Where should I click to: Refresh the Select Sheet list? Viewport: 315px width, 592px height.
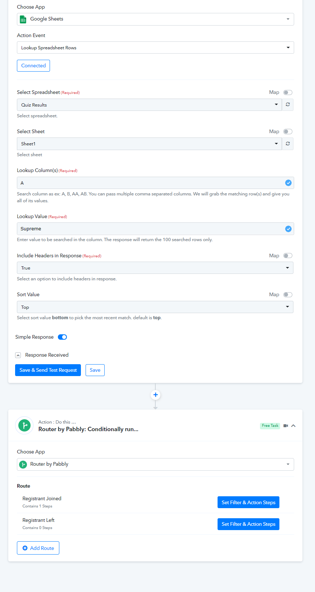tap(288, 144)
